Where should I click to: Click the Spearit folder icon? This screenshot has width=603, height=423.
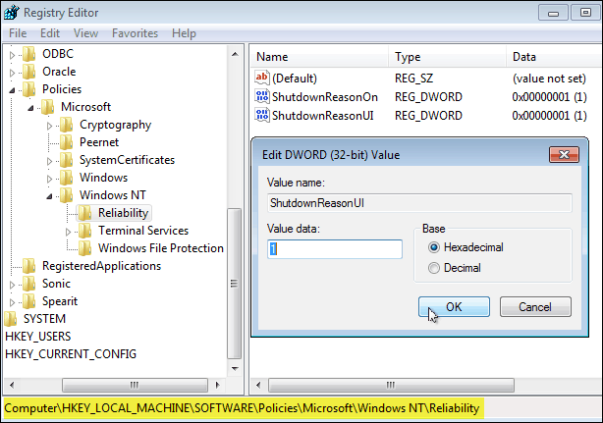click(x=29, y=301)
